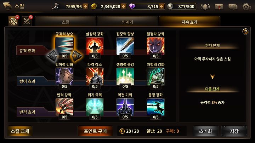Select the 위기 극복 skill icon

pos(95,107)
